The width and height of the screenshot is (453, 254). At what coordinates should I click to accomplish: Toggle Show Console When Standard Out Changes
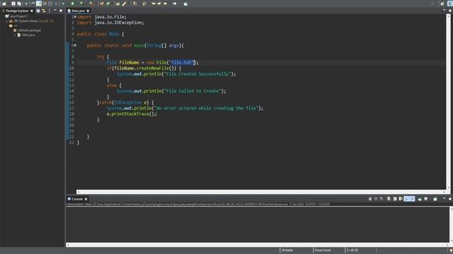406,199
